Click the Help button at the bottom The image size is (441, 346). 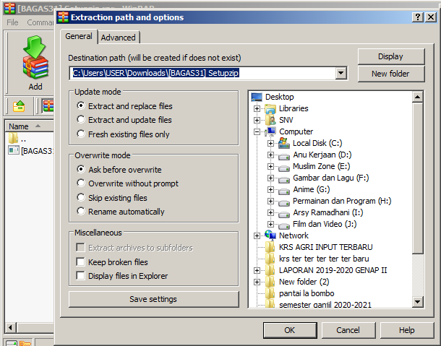407,330
